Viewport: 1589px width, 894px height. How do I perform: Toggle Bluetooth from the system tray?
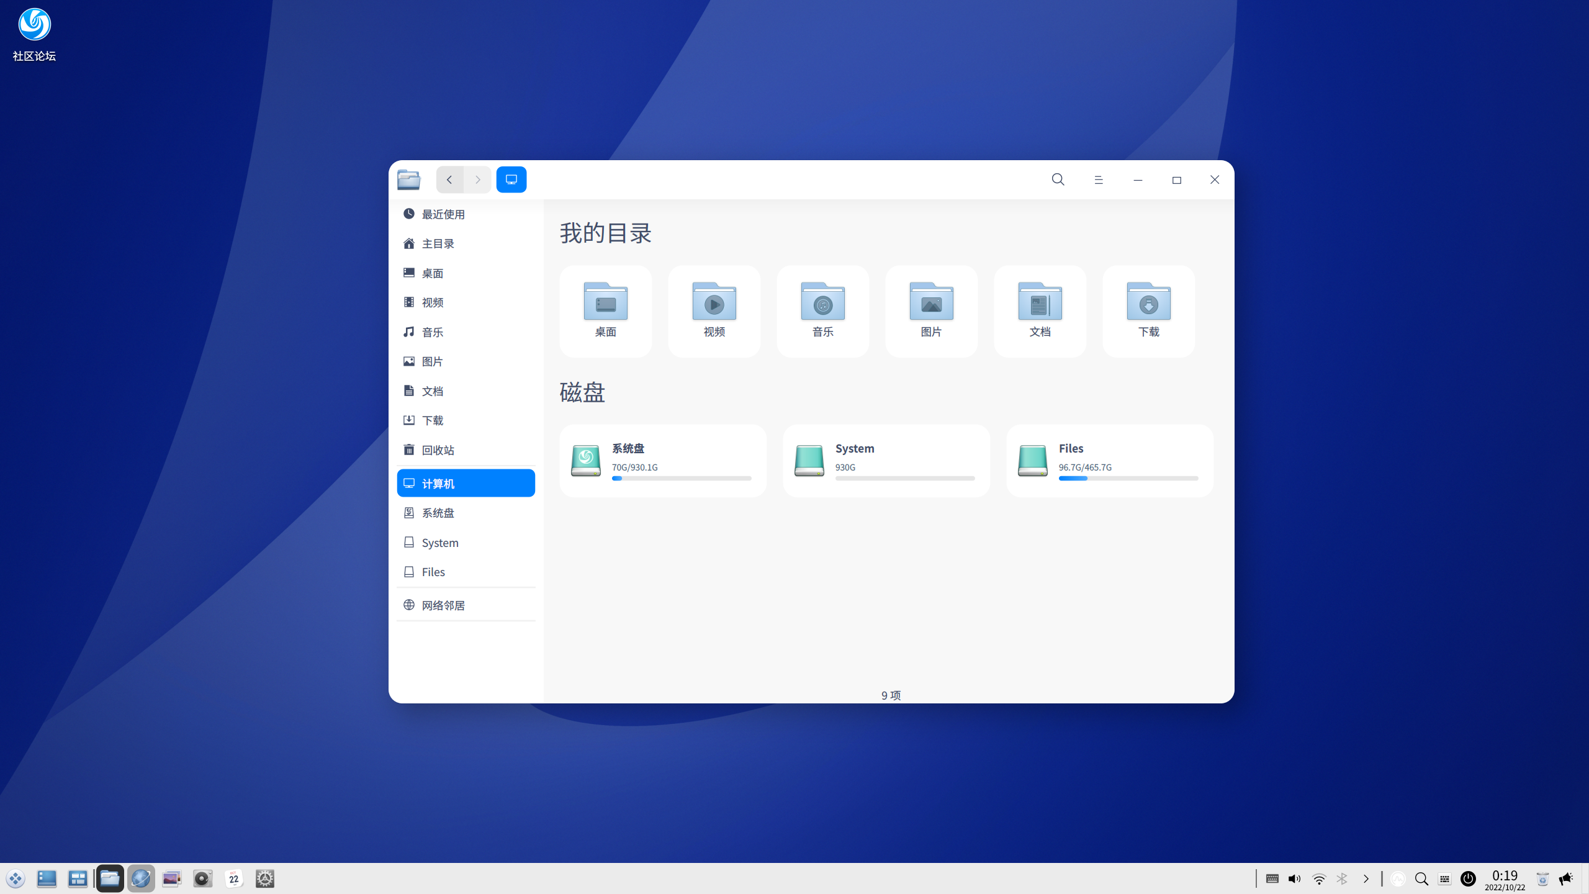(1343, 878)
